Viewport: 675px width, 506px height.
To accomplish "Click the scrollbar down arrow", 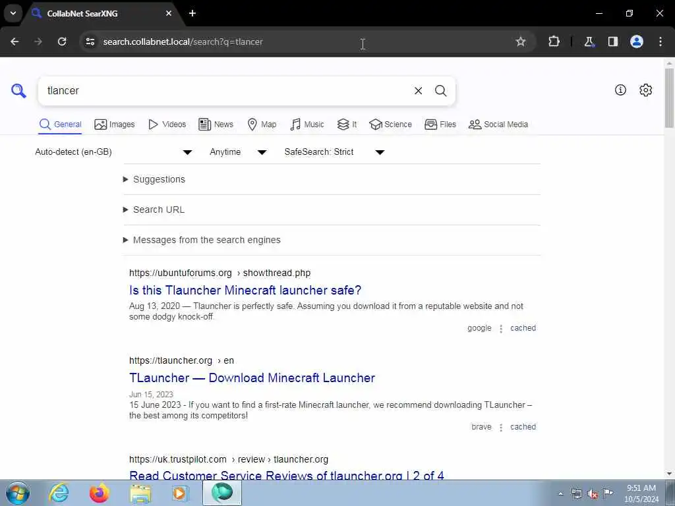I will (x=669, y=474).
